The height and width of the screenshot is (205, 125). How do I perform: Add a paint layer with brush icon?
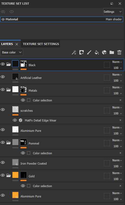tap(89, 52)
